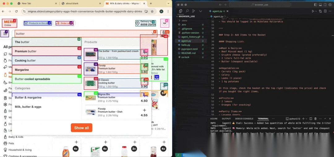Open the Search view in VS Code sidebar

[187, 11]
